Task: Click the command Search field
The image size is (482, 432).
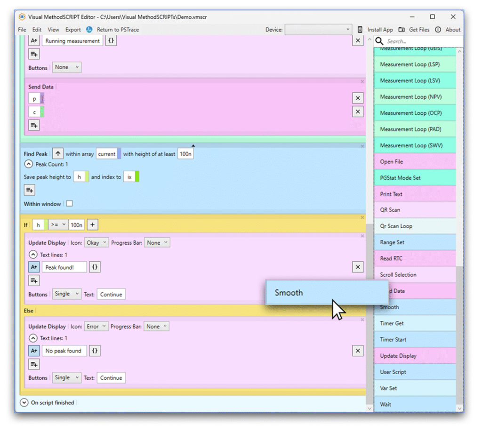Action: (x=419, y=41)
